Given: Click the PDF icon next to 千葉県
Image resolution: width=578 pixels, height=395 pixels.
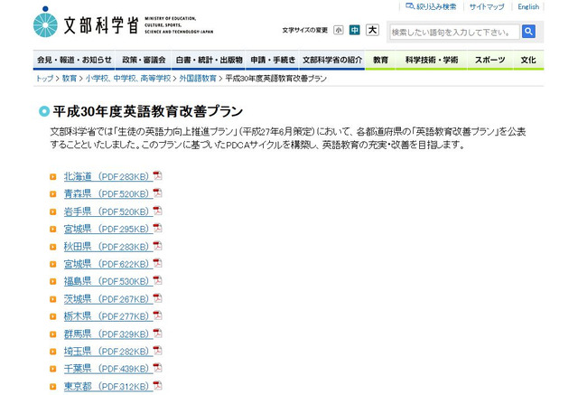Looking at the screenshot, I should coord(158,368).
